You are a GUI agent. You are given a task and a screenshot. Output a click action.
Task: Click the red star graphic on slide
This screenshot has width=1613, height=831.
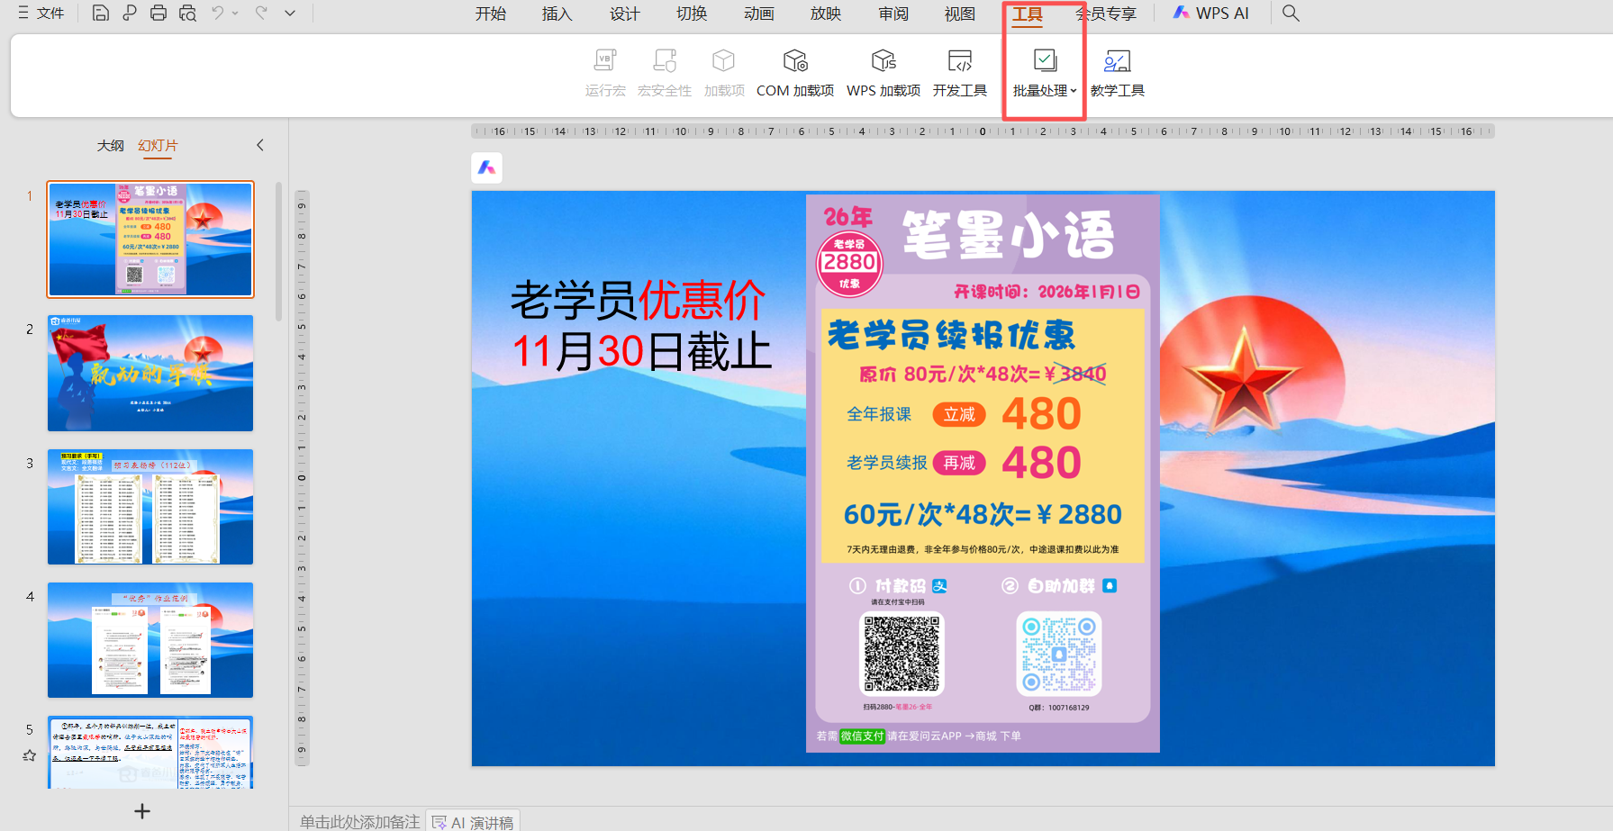point(1244,381)
